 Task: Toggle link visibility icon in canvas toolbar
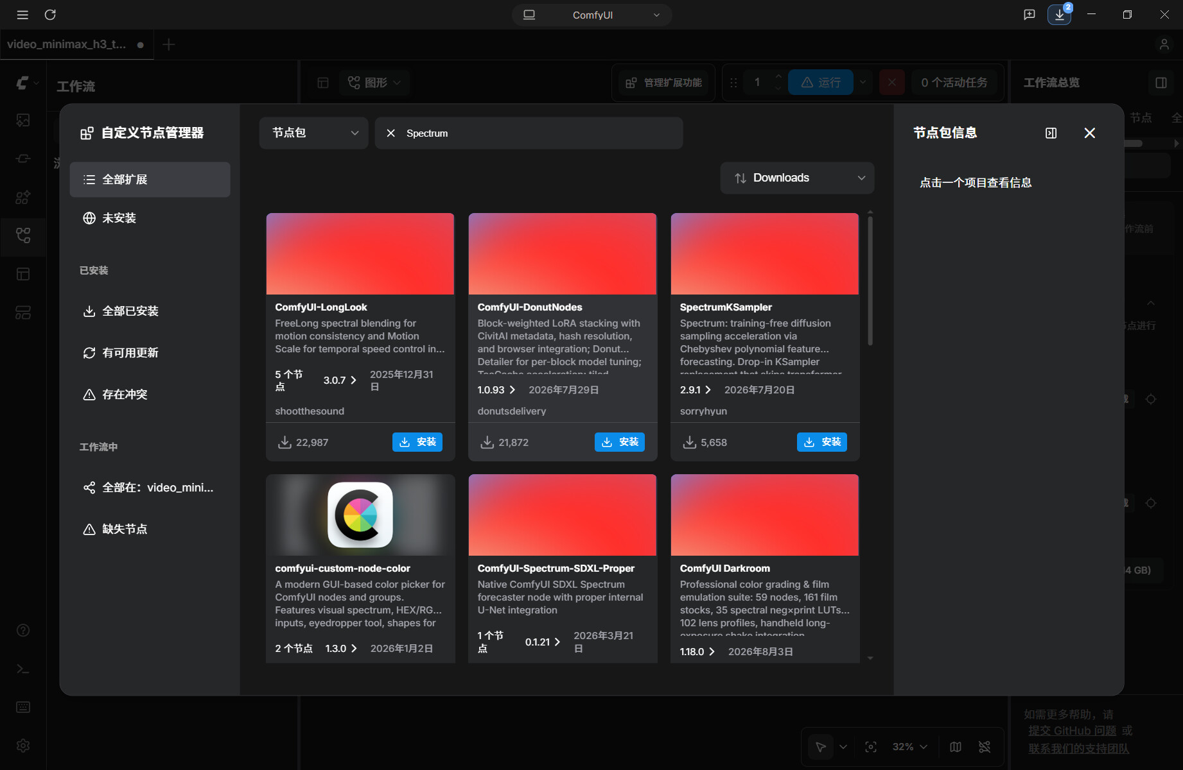tap(985, 747)
